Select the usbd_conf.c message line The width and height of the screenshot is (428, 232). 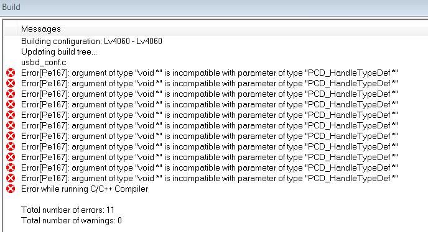44,63
